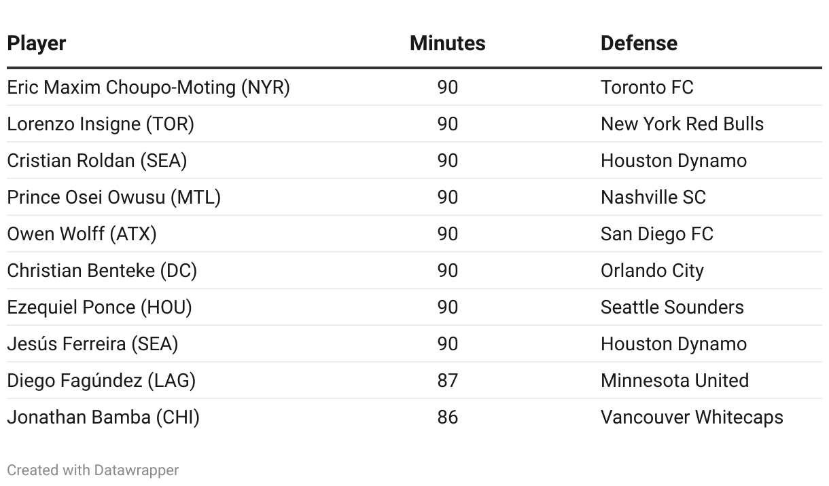
Task: Click Jonathan Bamba (CHI) player name
Action: pyautogui.click(x=103, y=417)
